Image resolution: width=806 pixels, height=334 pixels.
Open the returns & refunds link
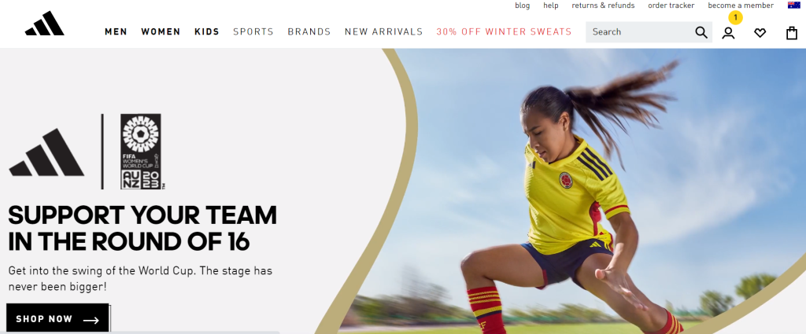(x=603, y=6)
